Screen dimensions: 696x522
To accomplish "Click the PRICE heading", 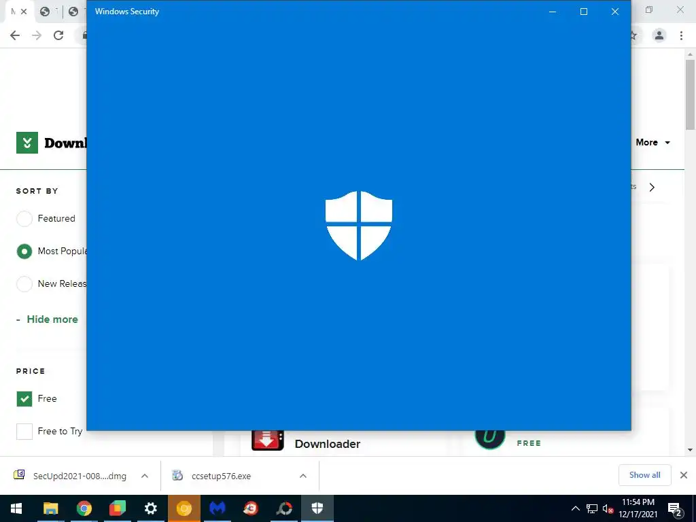I will (31, 371).
